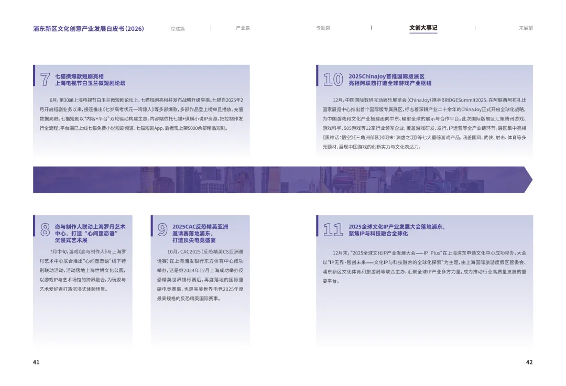The height and width of the screenshot is (386, 566).
Task: Click the paragraph beginning 12月末,“2025全球文化IP产业发展大会
Action: tap(424, 267)
